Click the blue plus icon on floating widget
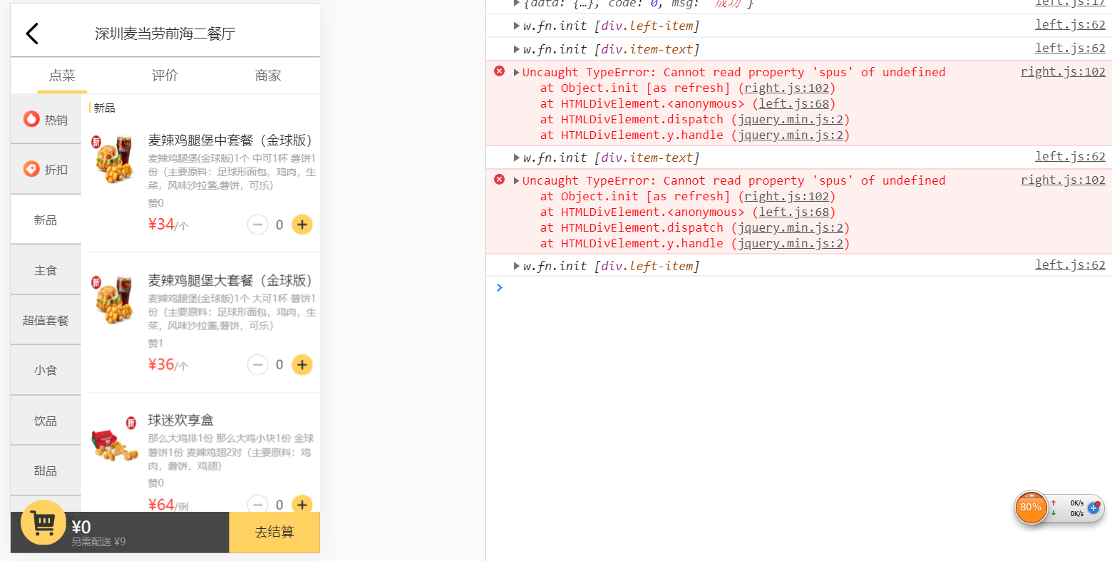1112x561 pixels. point(1093,508)
